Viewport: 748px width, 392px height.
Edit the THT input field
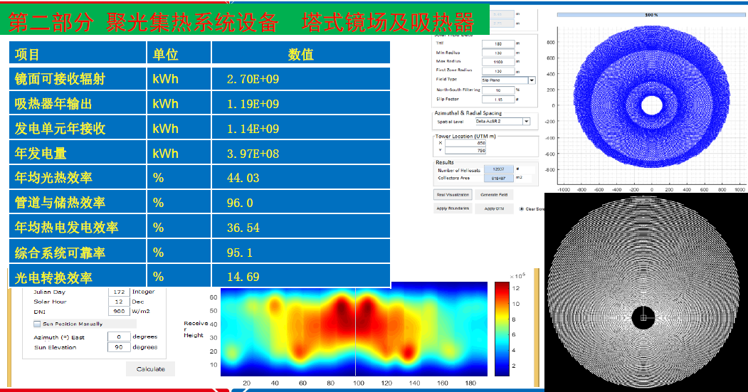click(498, 43)
